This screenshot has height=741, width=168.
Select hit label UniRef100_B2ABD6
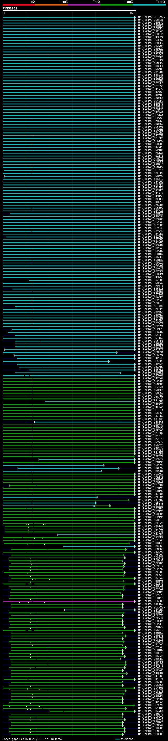[x=151, y=734]
